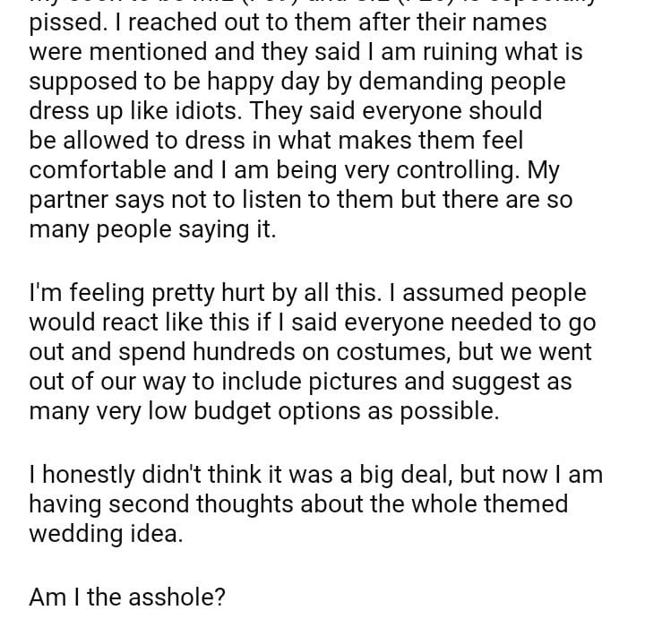
Task: Click the line beginning "partner says not to listen"
Action: coord(300,199)
